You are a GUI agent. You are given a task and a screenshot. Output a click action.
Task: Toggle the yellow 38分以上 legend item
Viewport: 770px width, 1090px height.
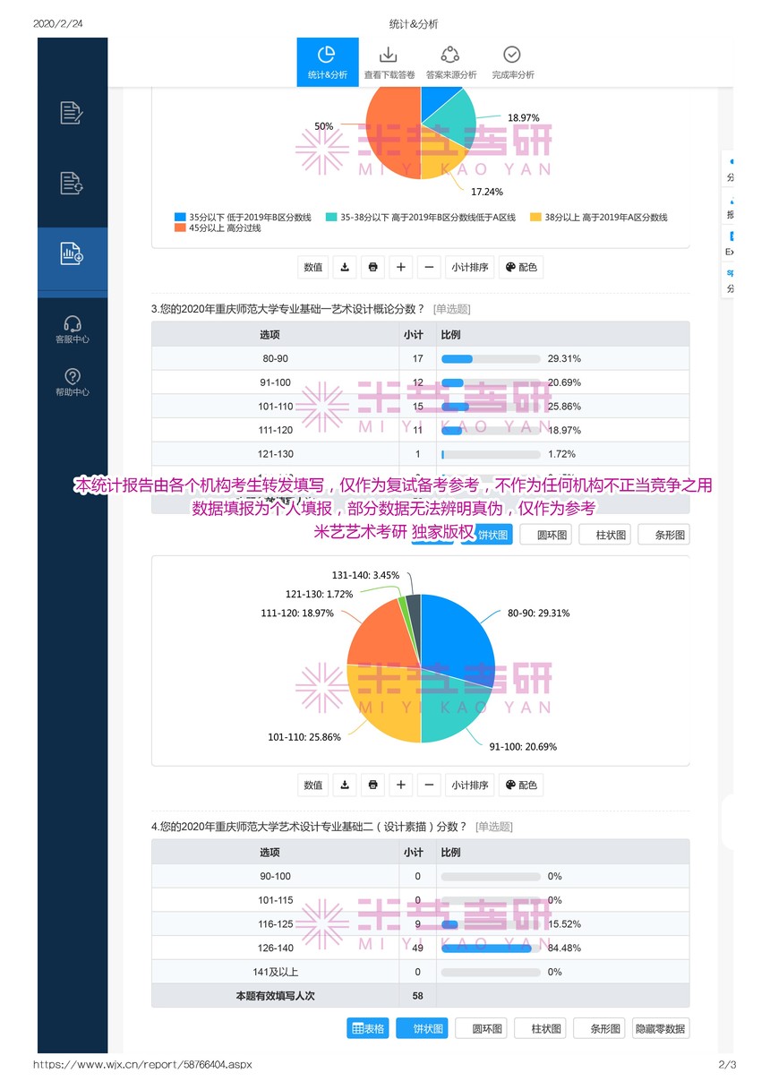coord(599,217)
